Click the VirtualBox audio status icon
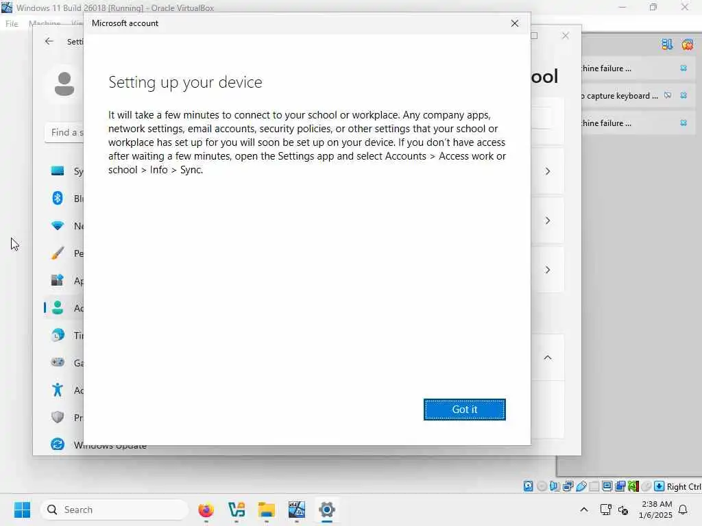702x526 pixels. click(x=555, y=486)
